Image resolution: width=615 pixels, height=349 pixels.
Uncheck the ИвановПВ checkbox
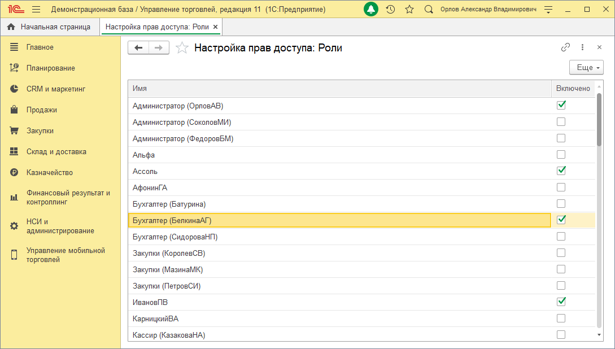(x=561, y=302)
